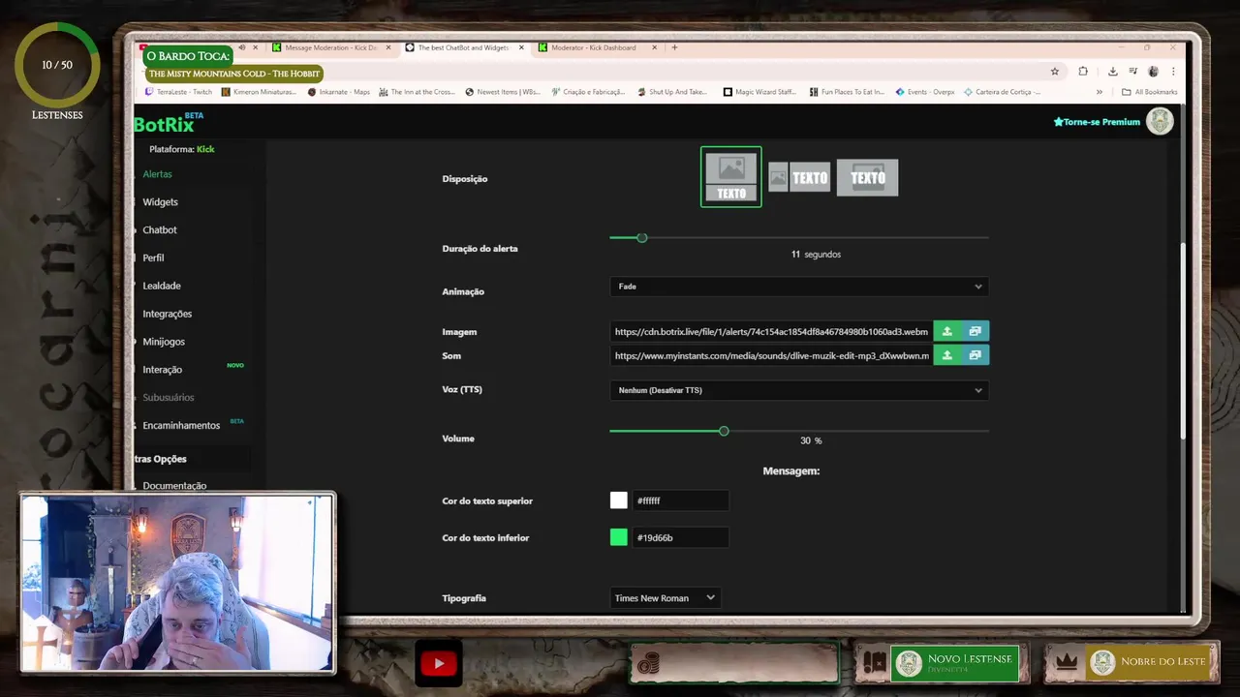Open Widgets in the sidebar
1240x697 pixels.
coord(160,202)
